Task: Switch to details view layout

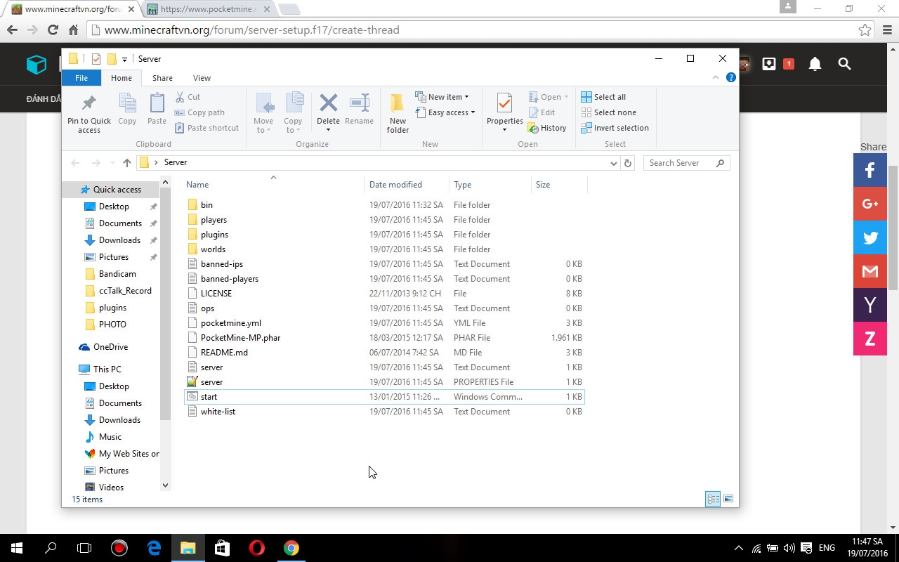Action: coord(713,499)
